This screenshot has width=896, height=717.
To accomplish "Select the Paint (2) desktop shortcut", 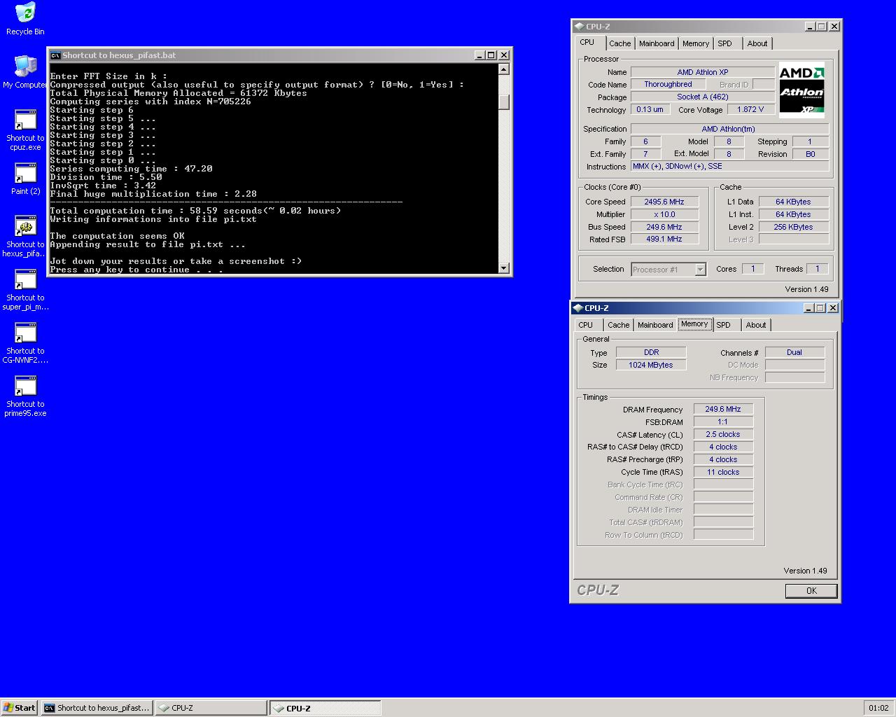I will 25,179.
